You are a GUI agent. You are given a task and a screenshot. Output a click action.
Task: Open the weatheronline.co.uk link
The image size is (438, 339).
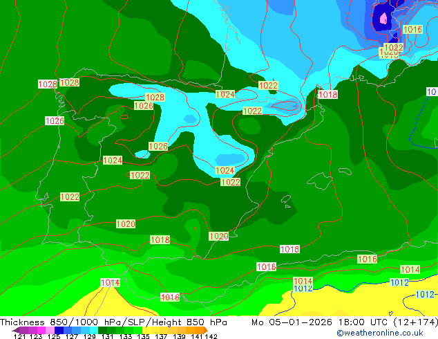point(380,333)
